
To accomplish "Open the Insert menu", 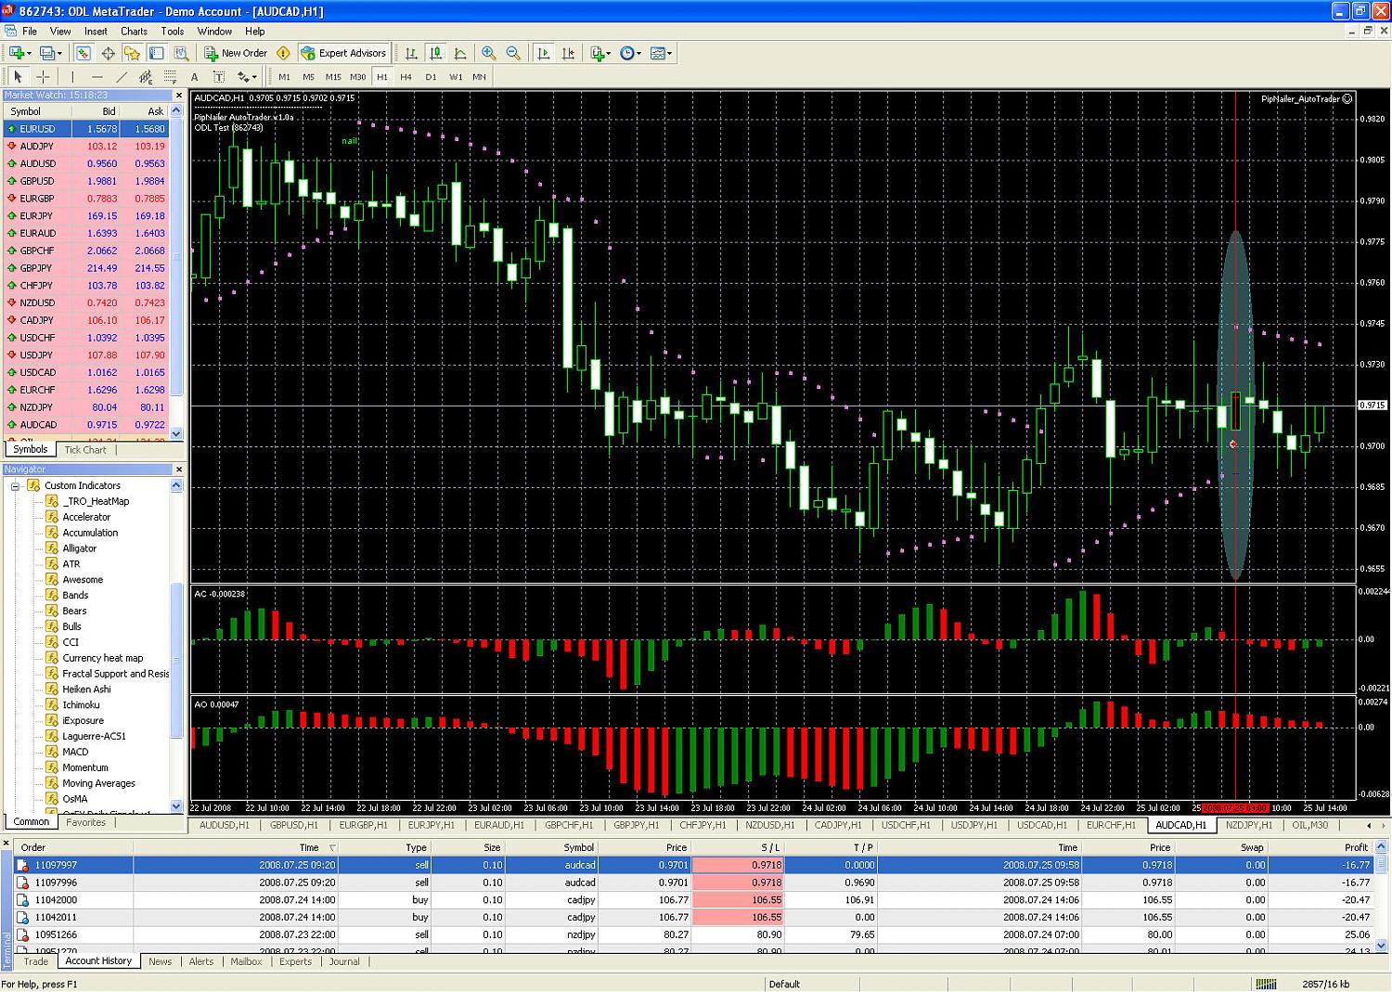I will (x=96, y=31).
